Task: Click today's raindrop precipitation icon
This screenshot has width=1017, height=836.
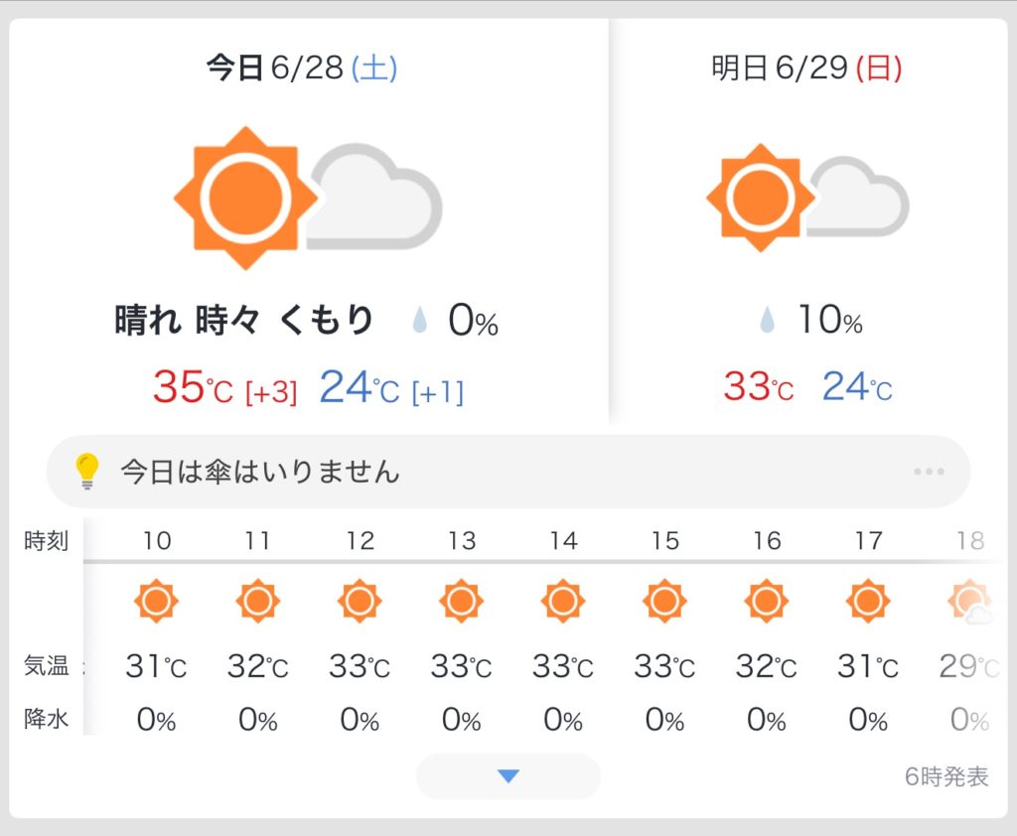Action: click(x=420, y=321)
